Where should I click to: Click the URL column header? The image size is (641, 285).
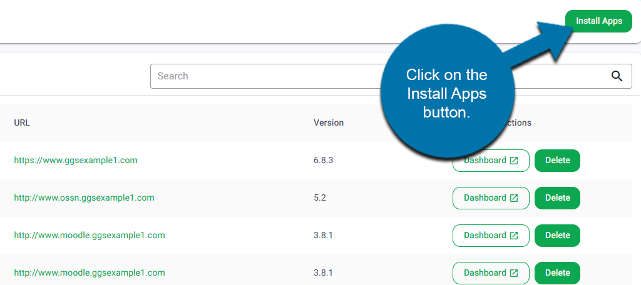pos(22,122)
